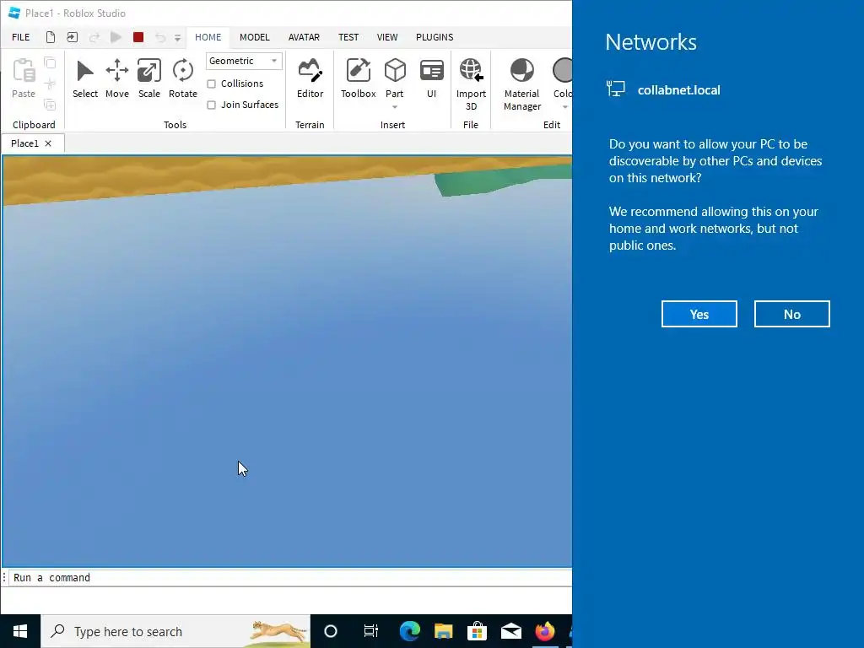The height and width of the screenshot is (648, 864).
Task: Launch Microsoft Edge from taskbar
Action: [409, 631]
